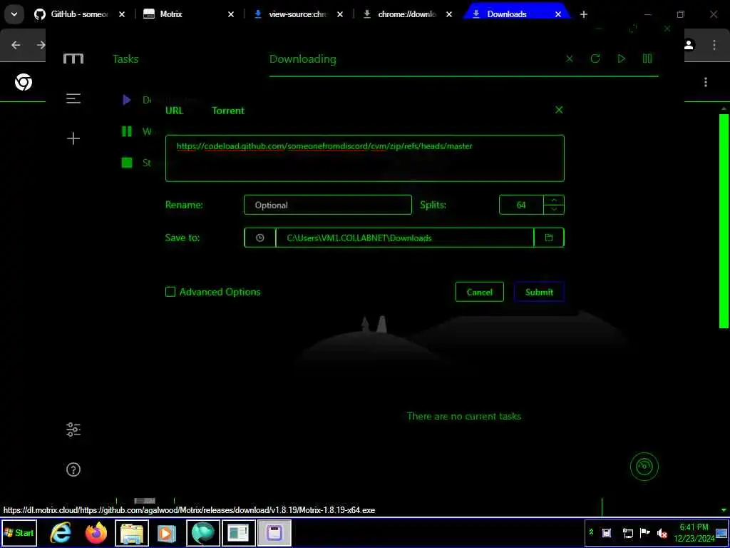The image size is (730, 548).
Task: Open Motrix preferences sliders icon
Action: [x=73, y=429]
